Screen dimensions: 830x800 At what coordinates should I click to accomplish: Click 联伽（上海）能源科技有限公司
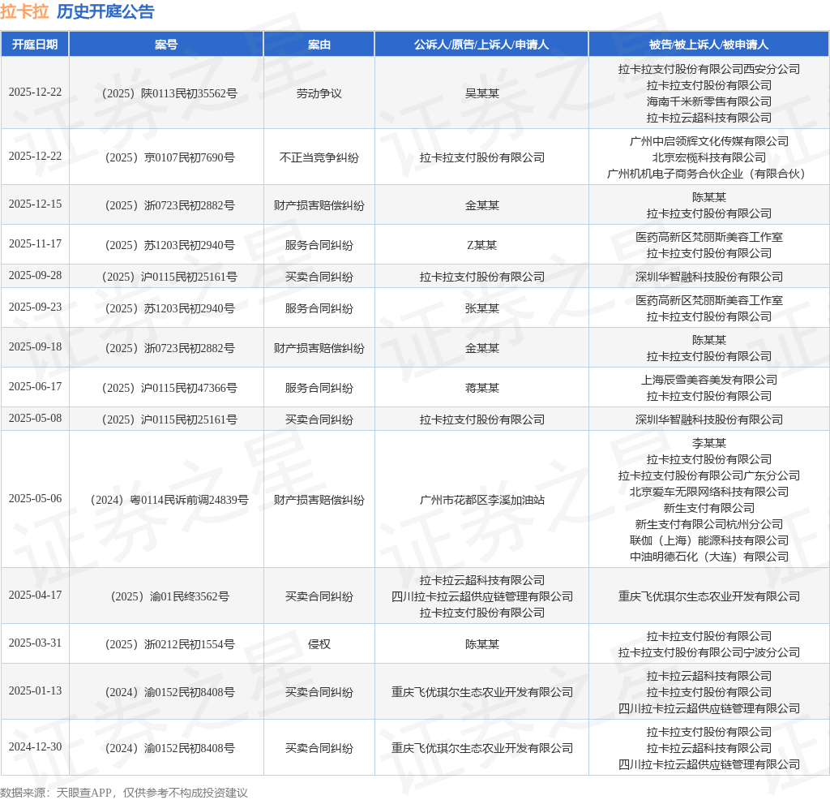(x=708, y=540)
